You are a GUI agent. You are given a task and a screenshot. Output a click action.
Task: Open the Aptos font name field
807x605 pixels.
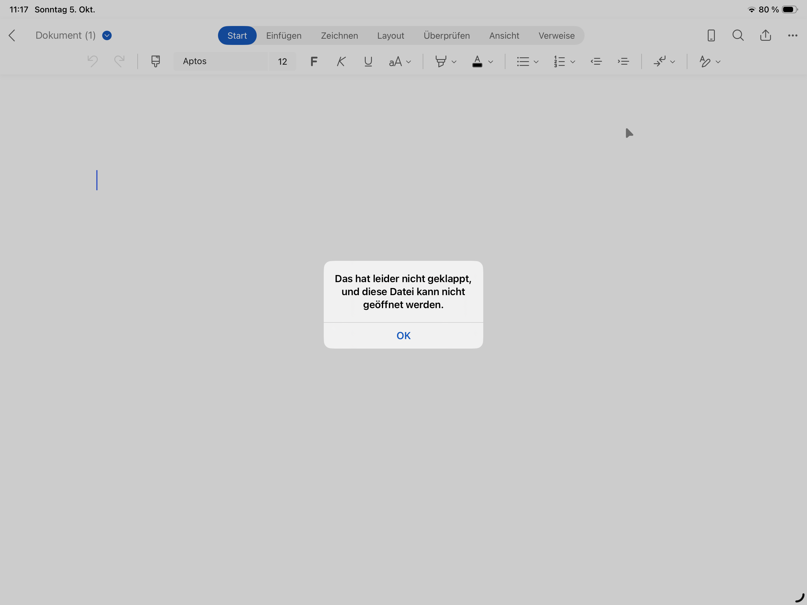tap(220, 61)
